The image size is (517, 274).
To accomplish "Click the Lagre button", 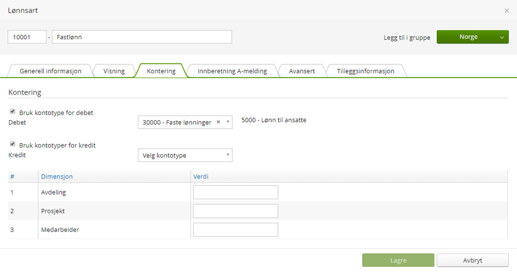I will point(398,261).
